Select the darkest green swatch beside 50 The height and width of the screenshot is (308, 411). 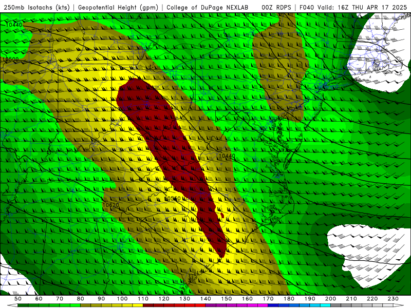(x=23, y=305)
